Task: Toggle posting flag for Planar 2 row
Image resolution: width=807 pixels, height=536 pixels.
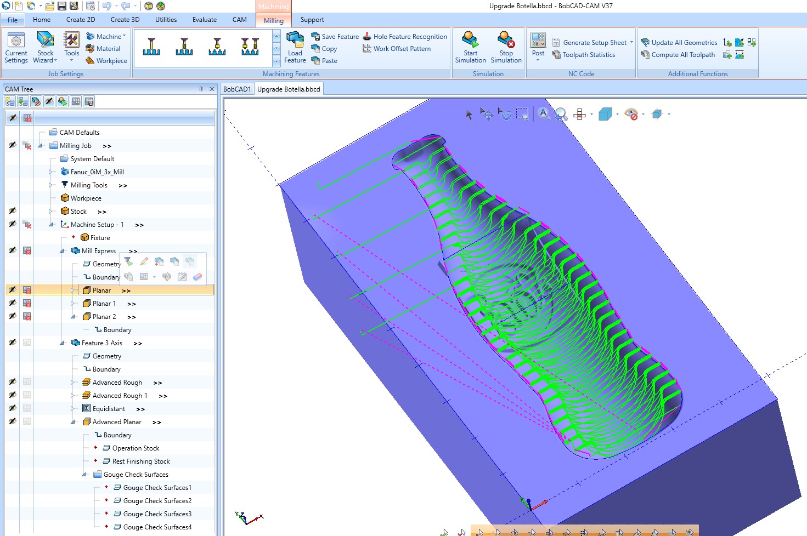Action: point(27,316)
